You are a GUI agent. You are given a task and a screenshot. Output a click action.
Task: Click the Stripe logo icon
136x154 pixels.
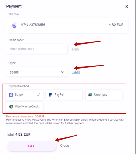11,95
